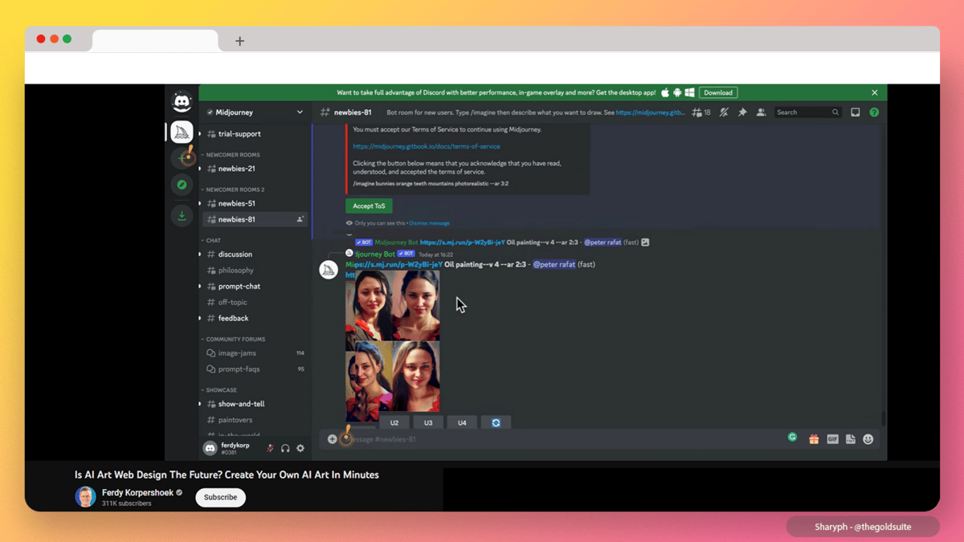Click the magnifier icon in search box
The image size is (964, 542).
[835, 112]
